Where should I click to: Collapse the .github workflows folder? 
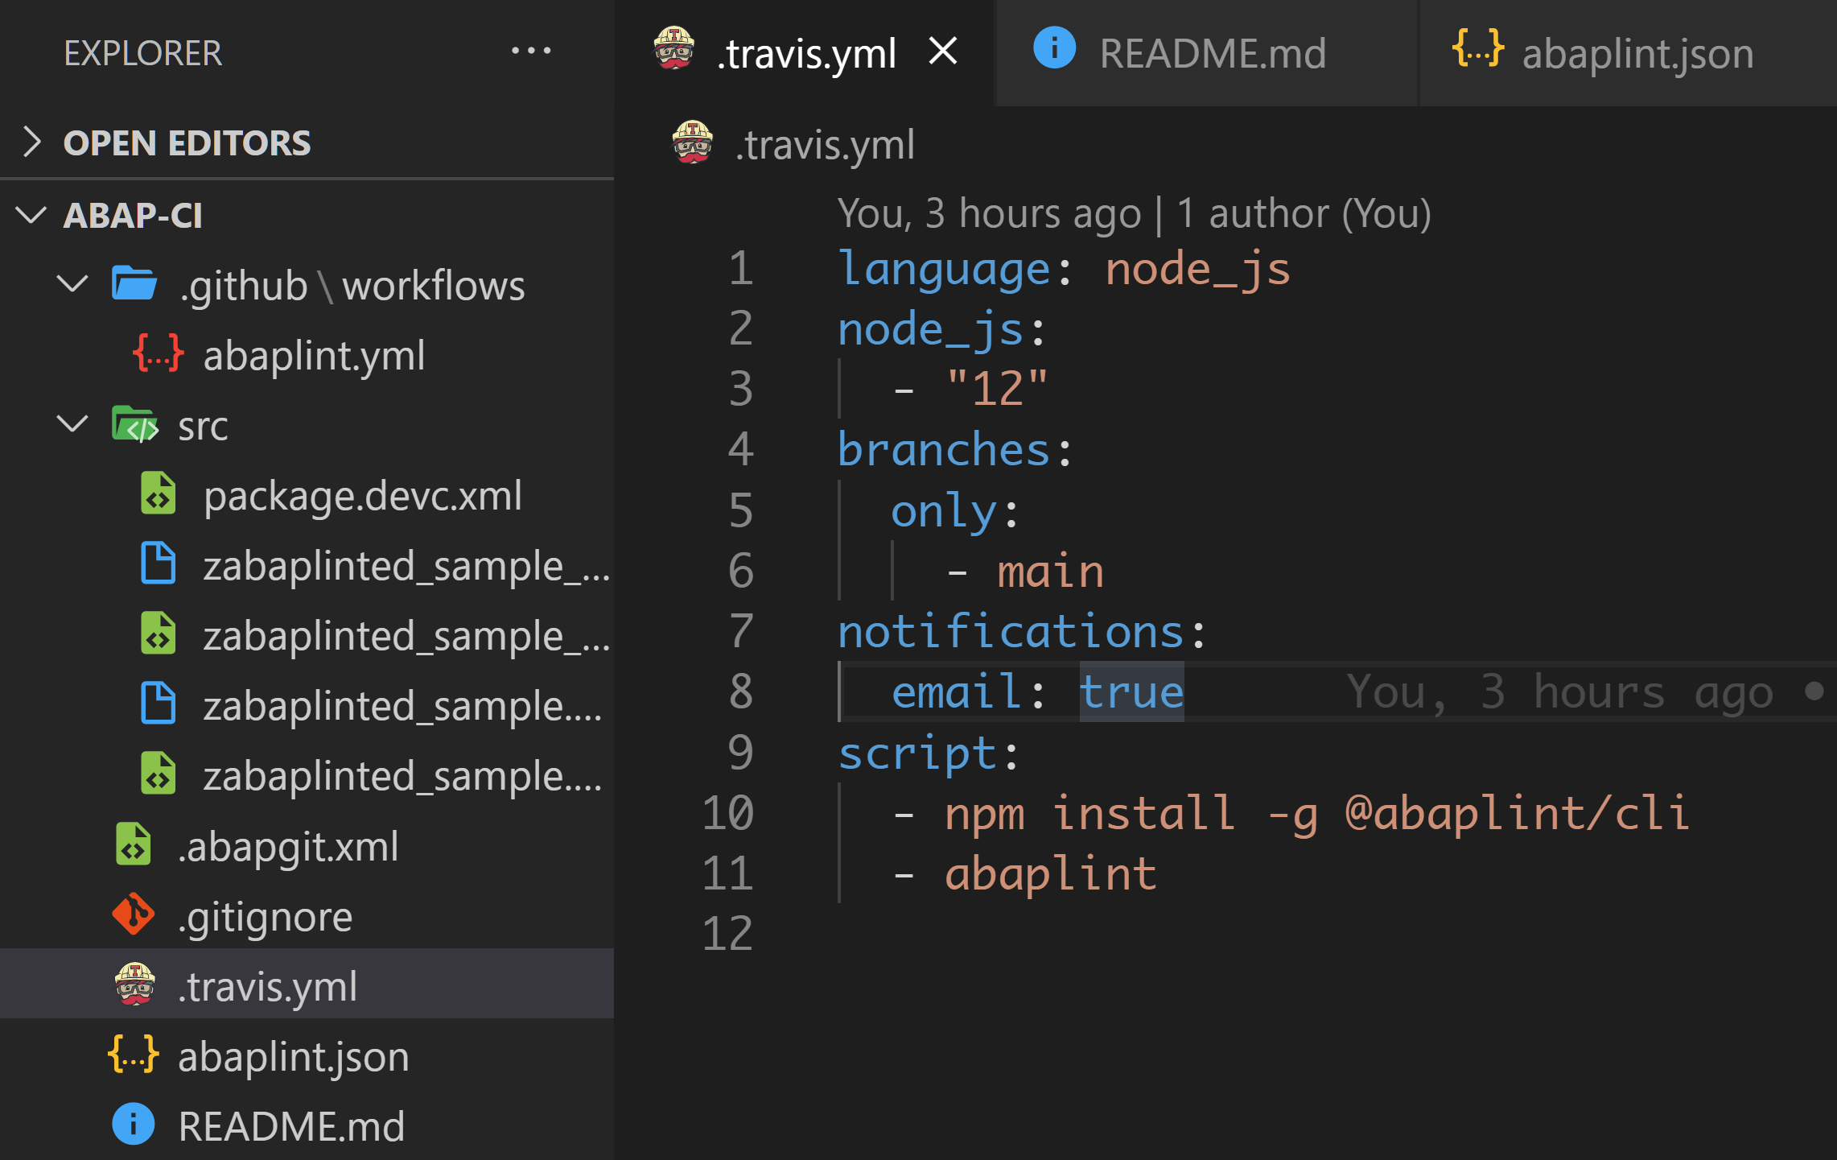pyautogui.click(x=73, y=284)
